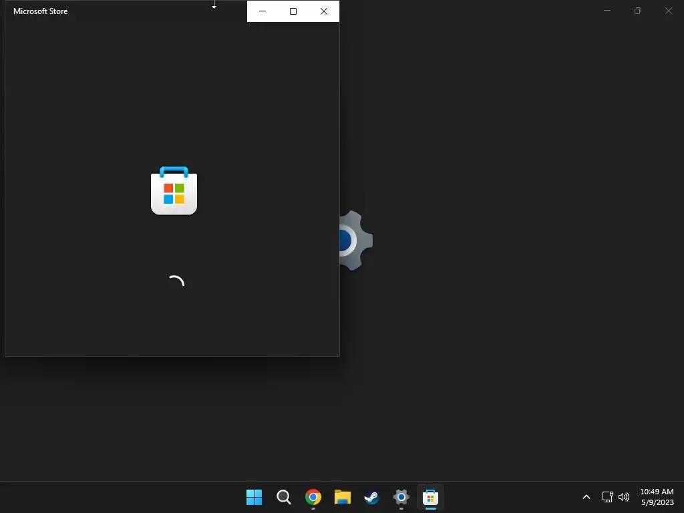Screen dimensions: 684x513
Task: Open network status tray icon
Action: point(607,497)
